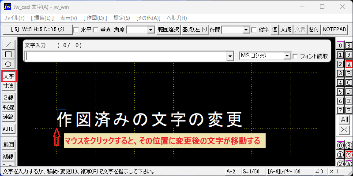This screenshot has height=176, width=353.
Task: Select circular layer group 0
Action: click(x=341, y=146)
